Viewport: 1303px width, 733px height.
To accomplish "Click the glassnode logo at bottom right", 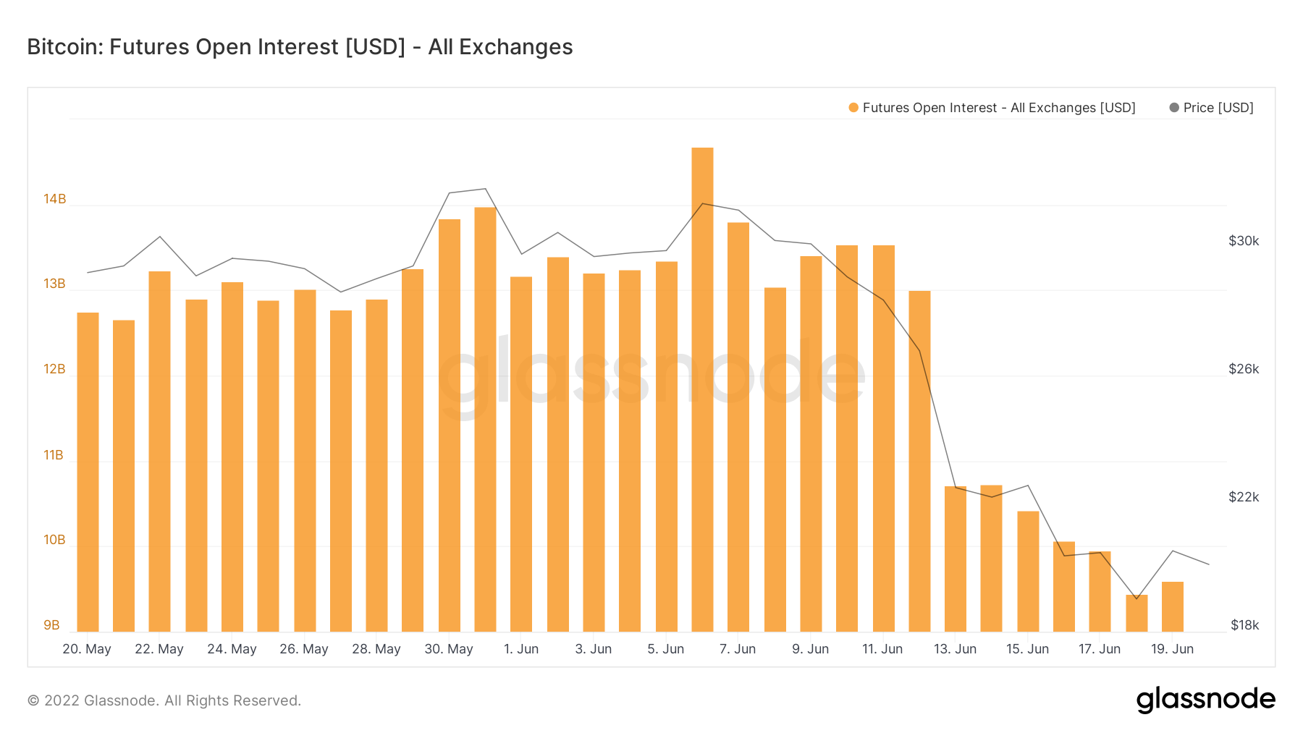I will tap(1205, 700).
